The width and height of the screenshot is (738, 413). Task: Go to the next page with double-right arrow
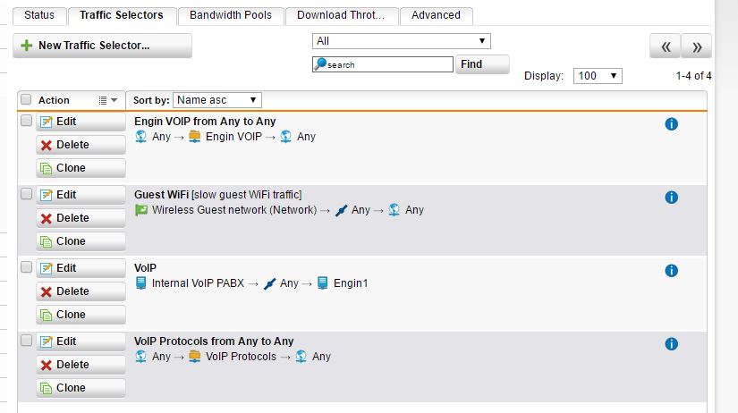(697, 46)
